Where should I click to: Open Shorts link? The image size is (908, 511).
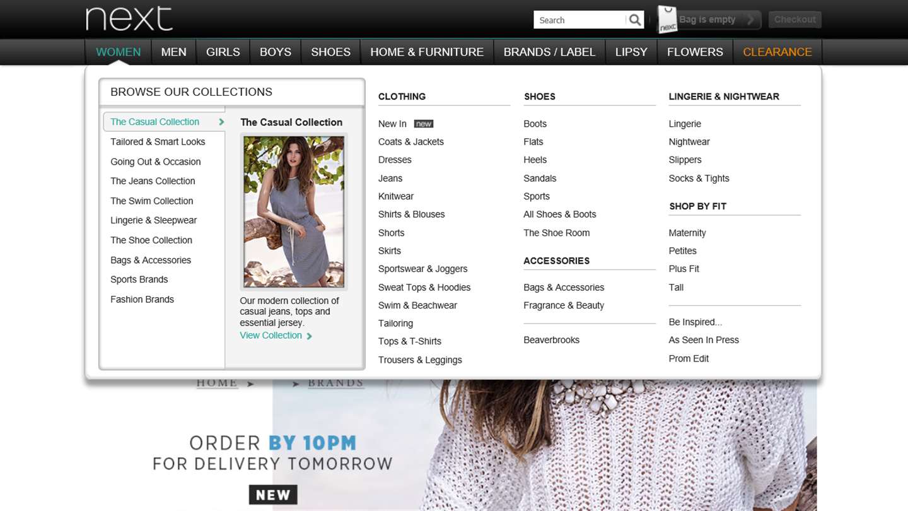392,233
